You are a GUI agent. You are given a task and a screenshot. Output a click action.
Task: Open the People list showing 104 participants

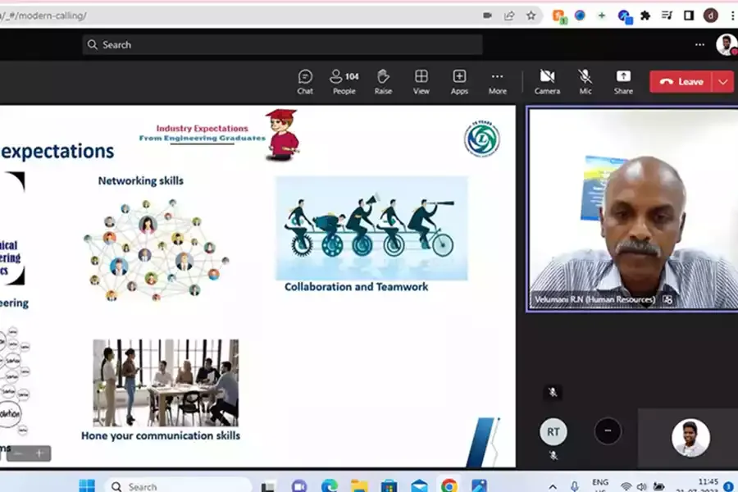click(x=343, y=80)
